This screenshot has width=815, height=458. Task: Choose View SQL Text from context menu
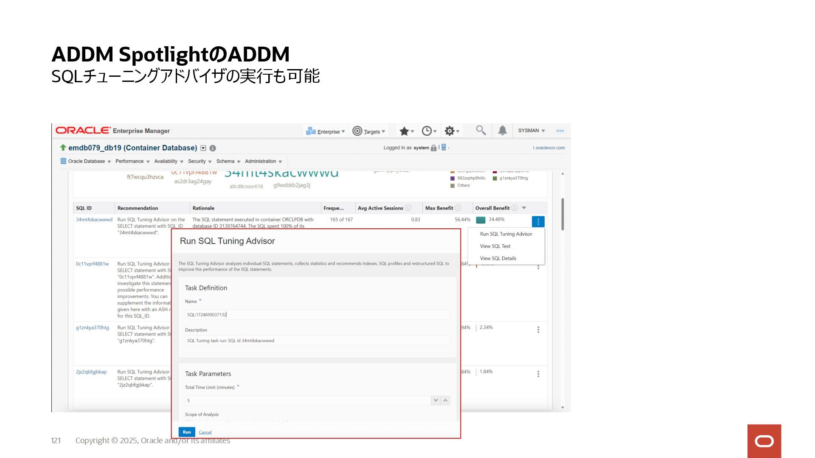[x=495, y=246]
